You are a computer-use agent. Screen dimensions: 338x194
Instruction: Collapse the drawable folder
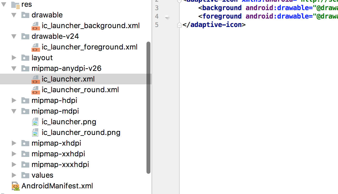pyautogui.click(x=14, y=15)
